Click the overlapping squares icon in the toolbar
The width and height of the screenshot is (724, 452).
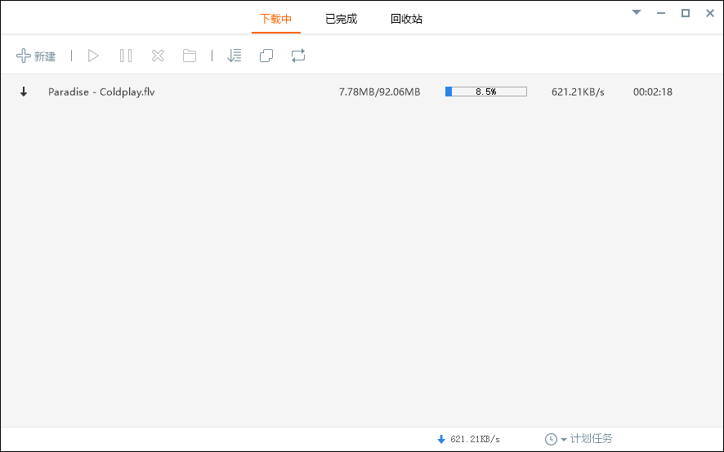coord(266,56)
